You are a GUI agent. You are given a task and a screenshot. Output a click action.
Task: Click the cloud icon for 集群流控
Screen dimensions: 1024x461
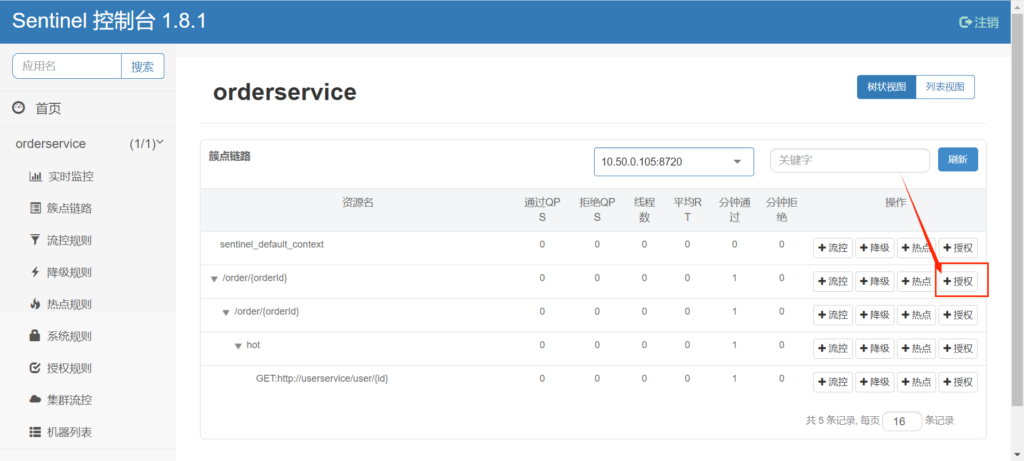tap(35, 399)
